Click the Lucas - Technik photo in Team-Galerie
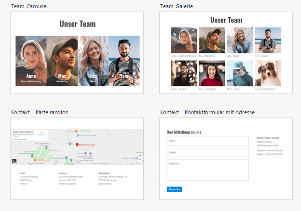This screenshot has width=301, height=211. [x=184, y=73]
